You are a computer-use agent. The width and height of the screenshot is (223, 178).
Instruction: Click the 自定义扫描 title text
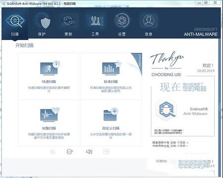[x=111, y=128]
